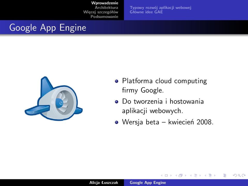Click the bullet Wersja beta – kwiecień 2008
The width and height of the screenshot is (248, 186).
click(168, 122)
